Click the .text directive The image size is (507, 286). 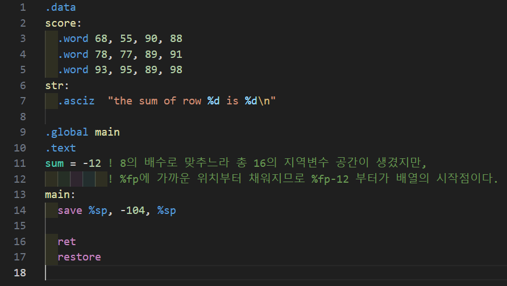60,148
